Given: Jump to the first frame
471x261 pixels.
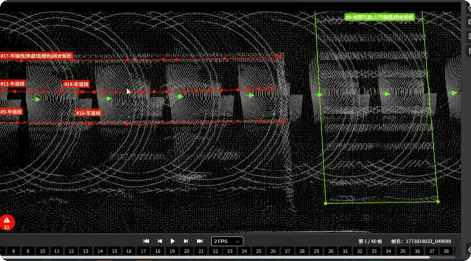Looking at the screenshot, I should click(x=147, y=241).
